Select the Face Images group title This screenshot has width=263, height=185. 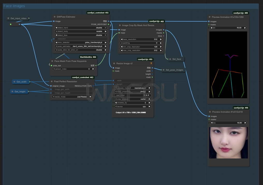[x=14, y=6]
